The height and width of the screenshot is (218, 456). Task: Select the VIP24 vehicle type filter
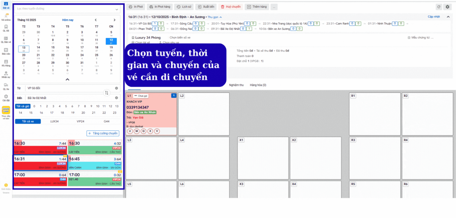click(80, 122)
